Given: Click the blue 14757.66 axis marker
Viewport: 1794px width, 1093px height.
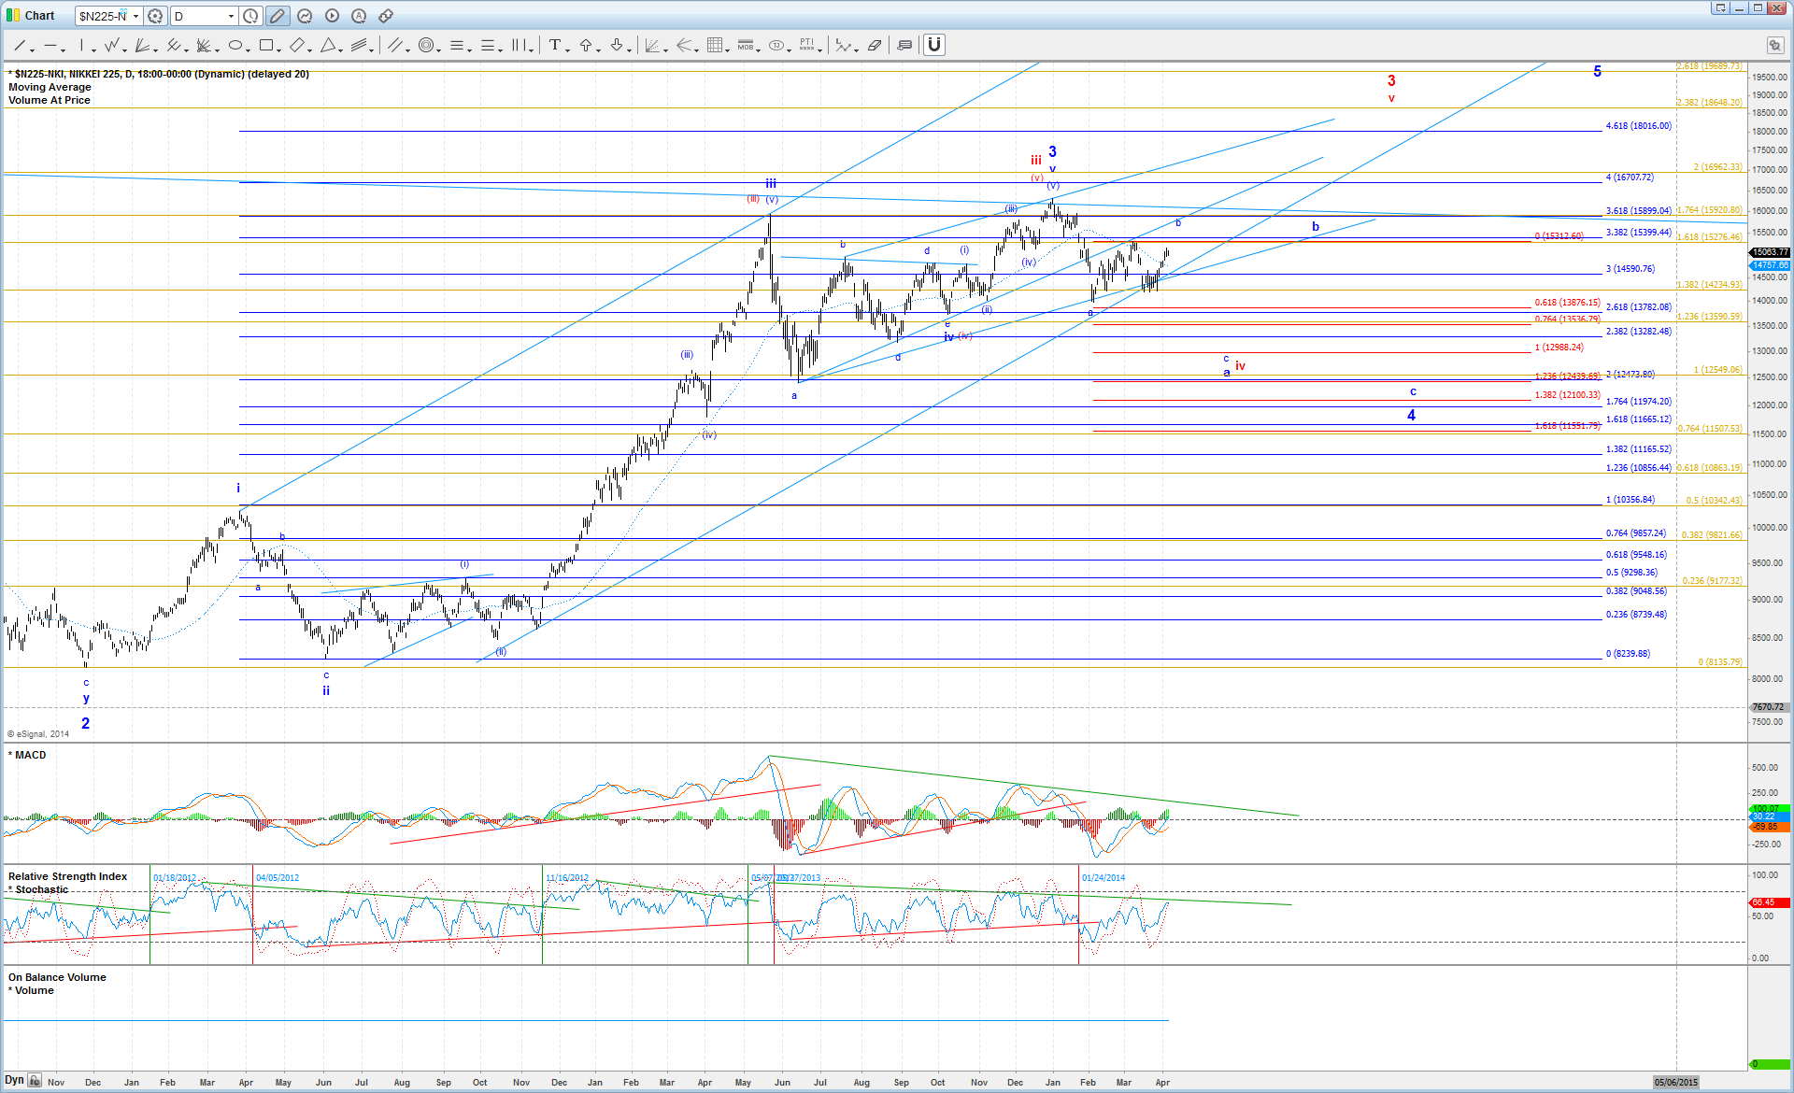Looking at the screenshot, I should (1770, 265).
